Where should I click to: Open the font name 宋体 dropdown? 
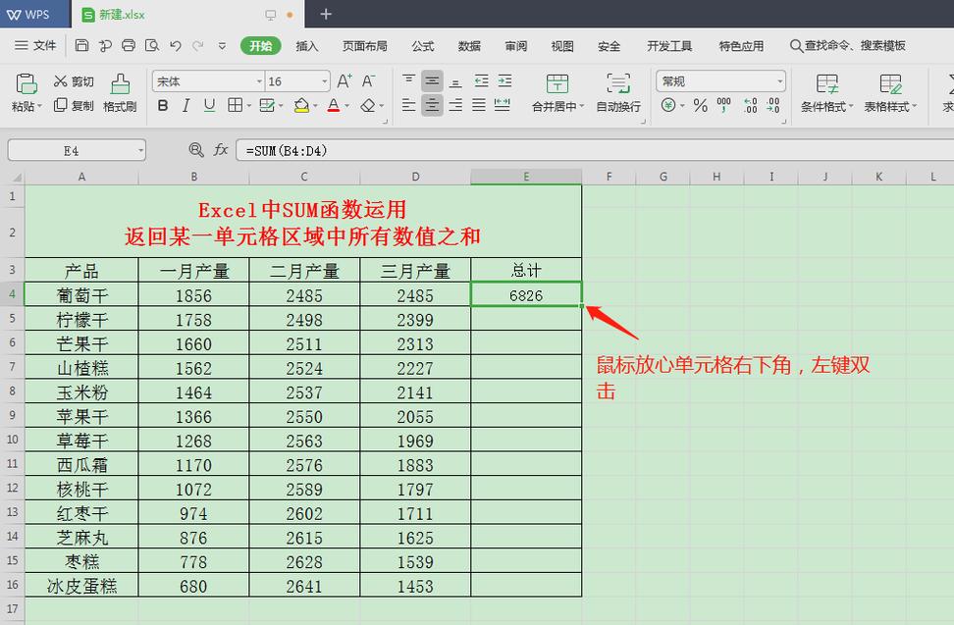tap(259, 81)
